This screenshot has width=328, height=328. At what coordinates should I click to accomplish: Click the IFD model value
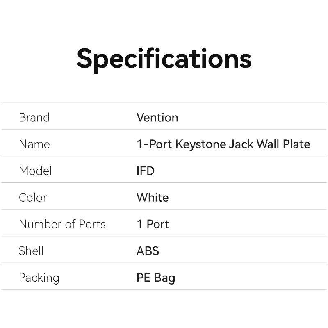click(146, 171)
